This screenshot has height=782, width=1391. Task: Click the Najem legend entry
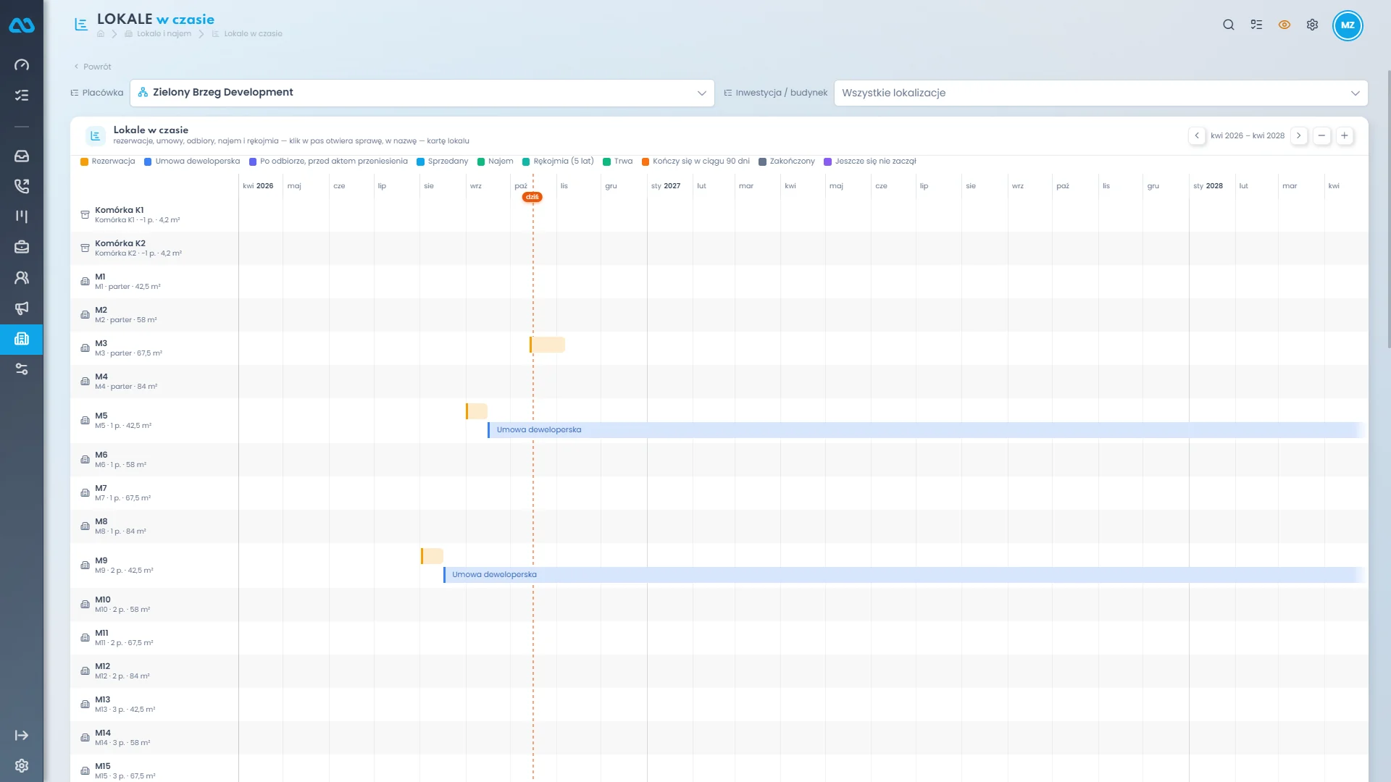pyautogui.click(x=496, y=161)
